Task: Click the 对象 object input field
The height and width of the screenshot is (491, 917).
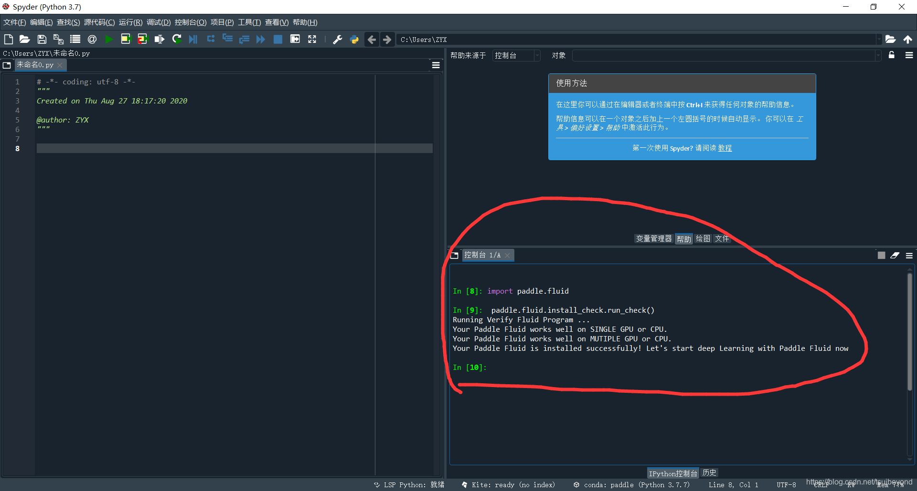Action: click(x=724, y=56)
